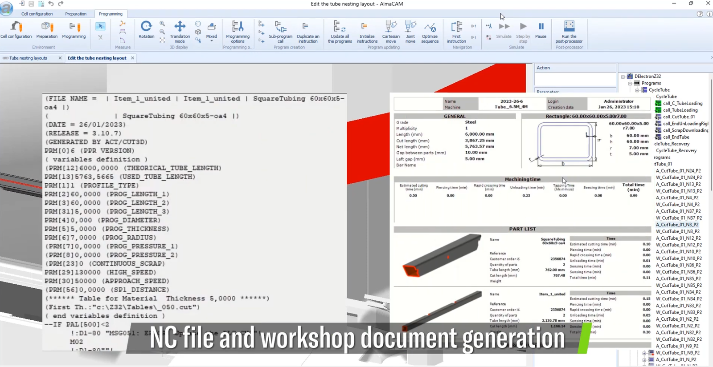Open the help question mark icon
713x367 pixels.
700,14
